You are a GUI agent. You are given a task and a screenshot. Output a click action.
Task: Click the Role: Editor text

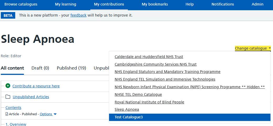click(11, 56)
